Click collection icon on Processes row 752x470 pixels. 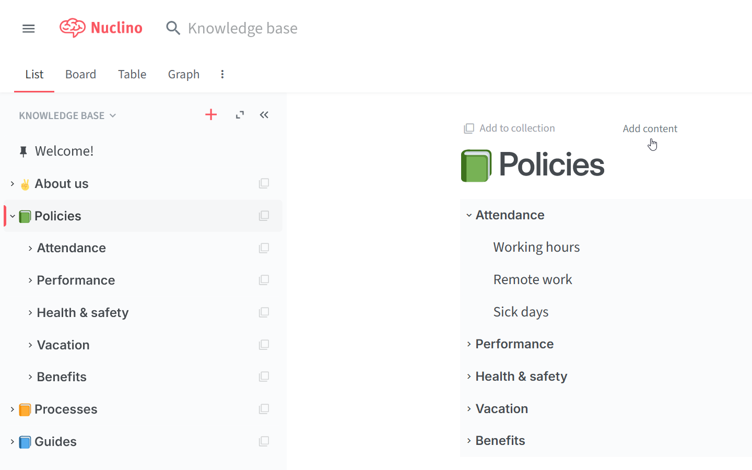(x=264, y=409)
